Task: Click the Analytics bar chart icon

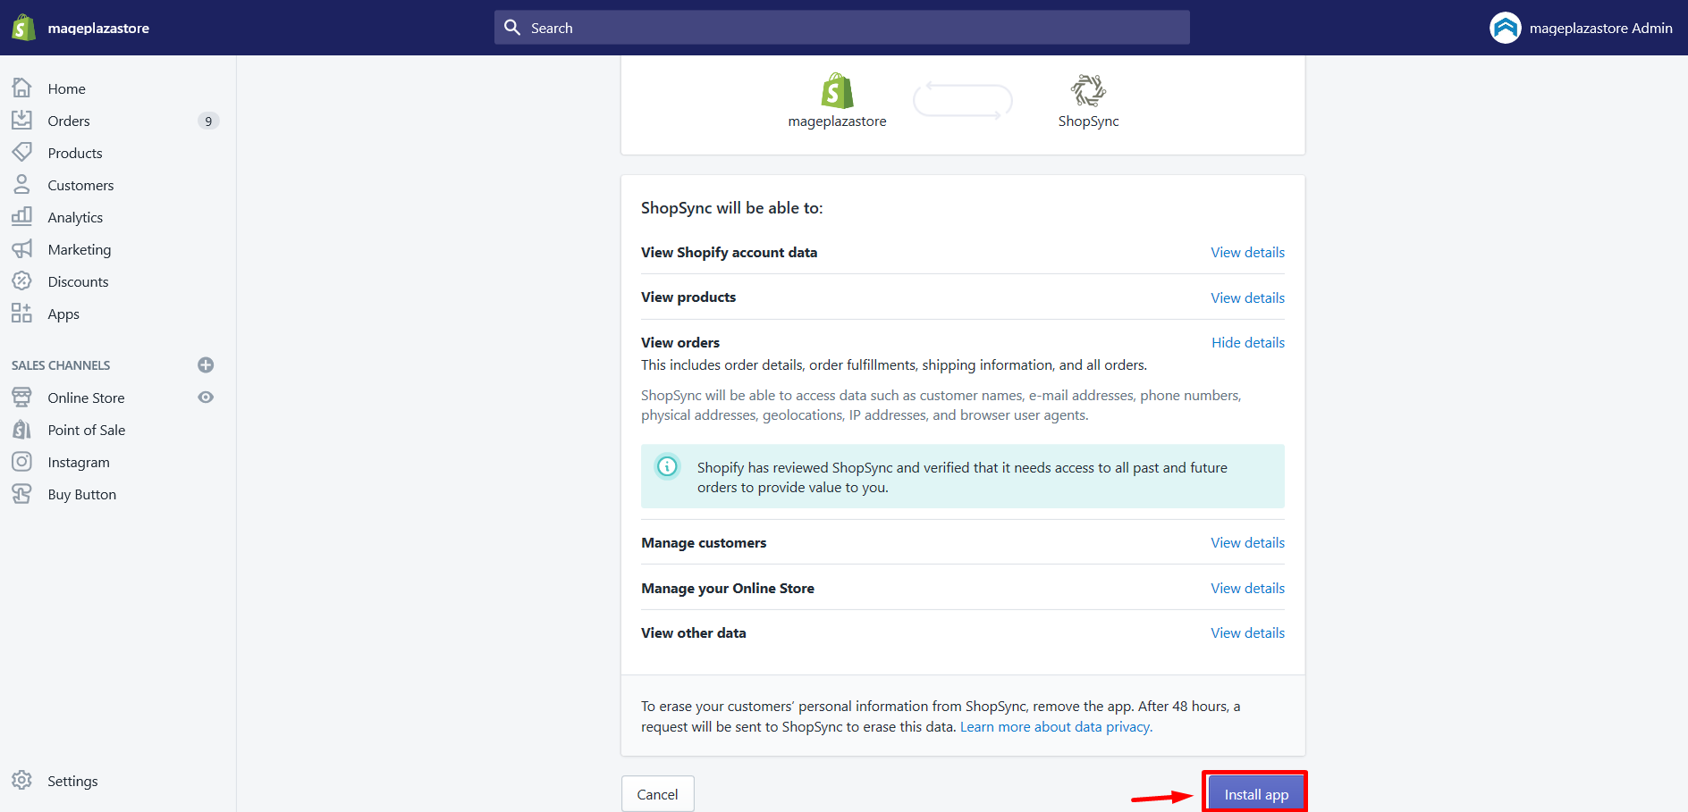Action: tap(22, 216)
